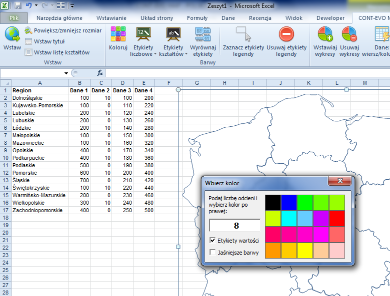The width and height of the screenshot is (390, 296).
Task: Pick the yellow color swatch
Action: click(x=305, y=251)
